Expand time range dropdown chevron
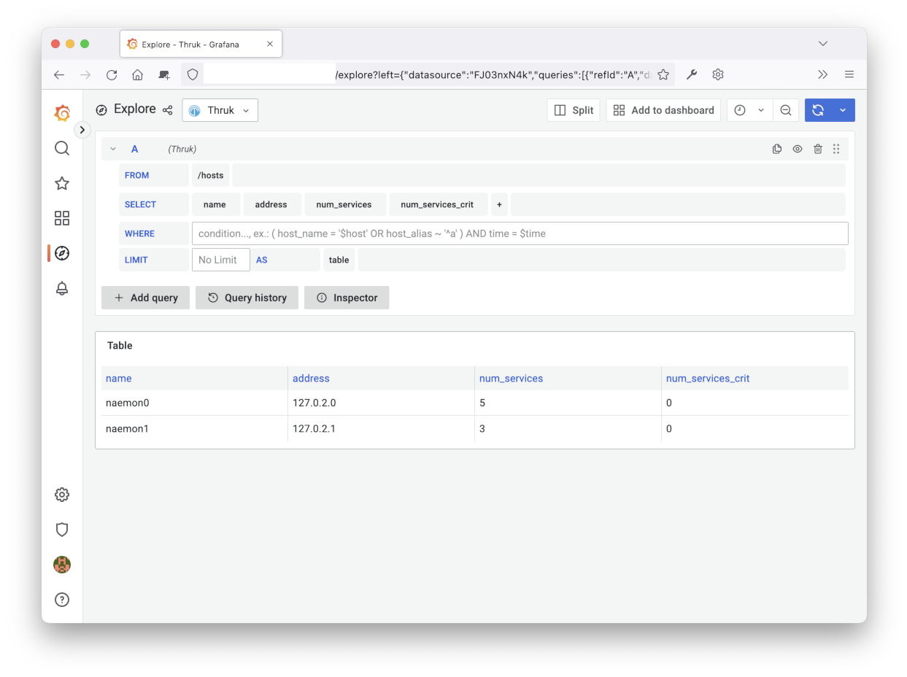Image resolution: width=907 pixels, height=677 pixels. point(761,110)
